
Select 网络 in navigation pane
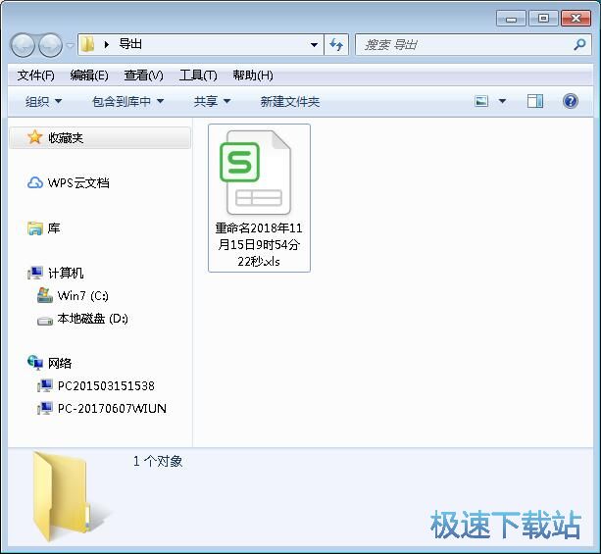[60, 363]
